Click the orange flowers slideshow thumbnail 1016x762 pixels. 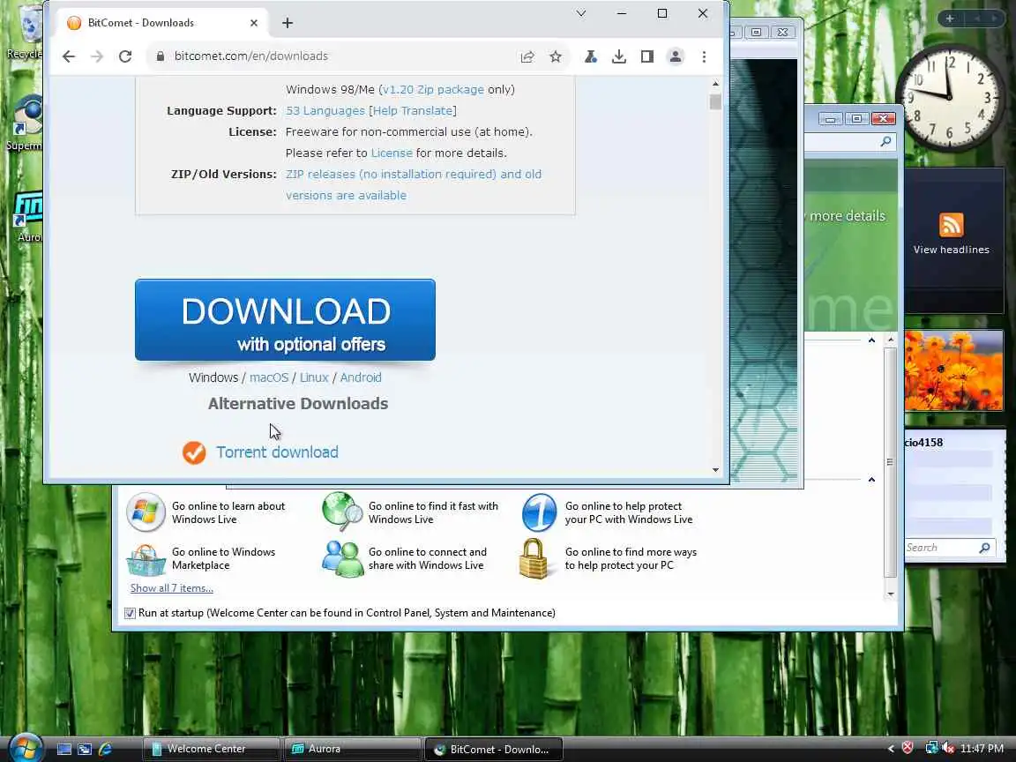pyautogui.click(x=953, y=370)
